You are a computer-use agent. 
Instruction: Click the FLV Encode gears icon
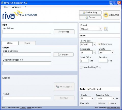point(57,87)
